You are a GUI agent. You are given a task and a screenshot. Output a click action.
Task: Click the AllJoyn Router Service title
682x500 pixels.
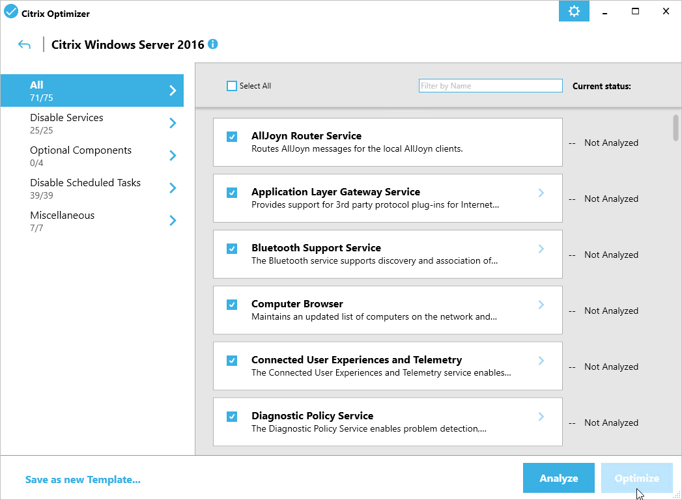[x=306, y=136]
